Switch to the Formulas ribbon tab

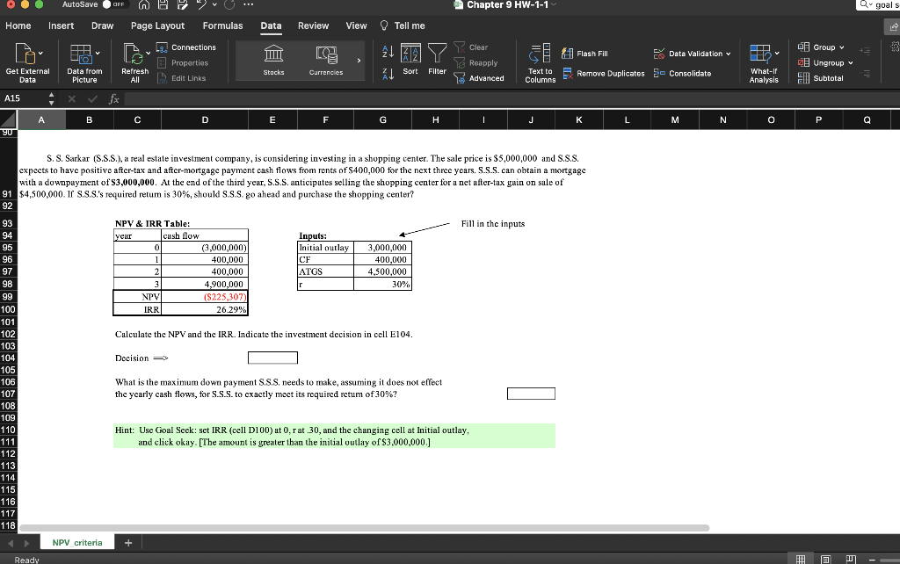222,26
